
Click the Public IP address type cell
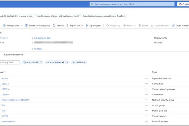point(160,121)
